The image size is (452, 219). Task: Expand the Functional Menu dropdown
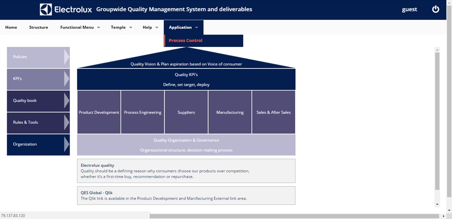pyautogui.click(x=80, y=27)
